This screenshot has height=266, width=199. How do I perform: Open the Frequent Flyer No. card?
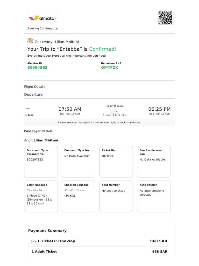click(79, 162)
